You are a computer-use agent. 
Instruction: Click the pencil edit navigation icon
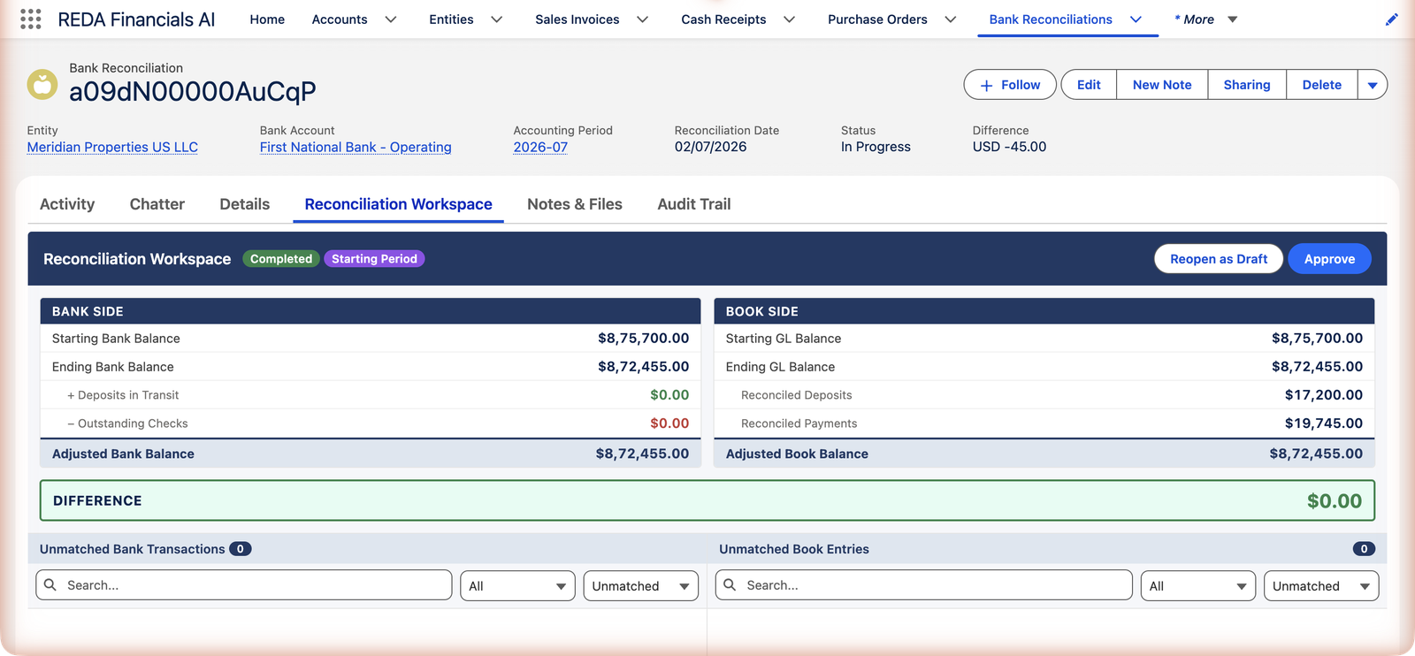pos(1391,19)
